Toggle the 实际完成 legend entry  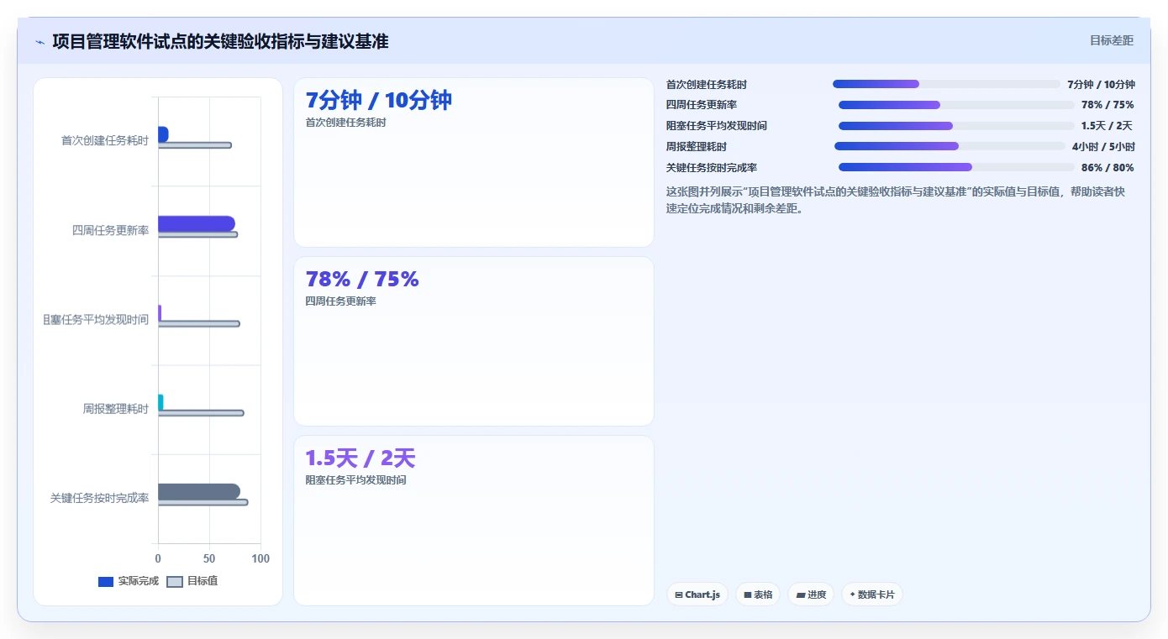point(129,581)
